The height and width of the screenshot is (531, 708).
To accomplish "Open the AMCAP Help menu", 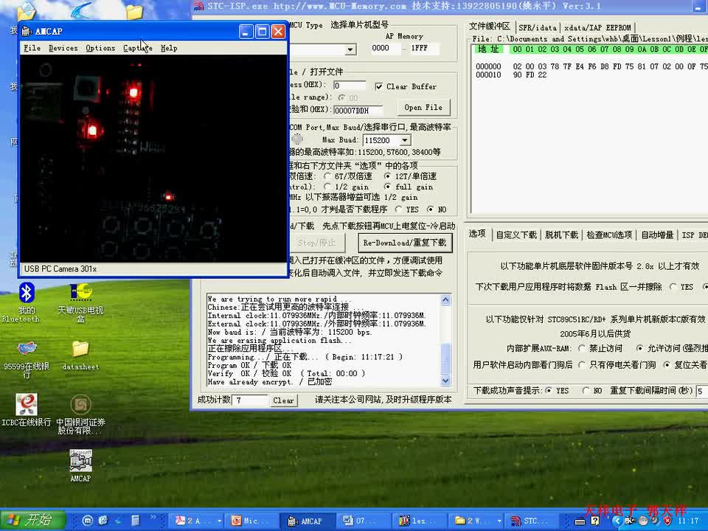I will pos(169,48).
